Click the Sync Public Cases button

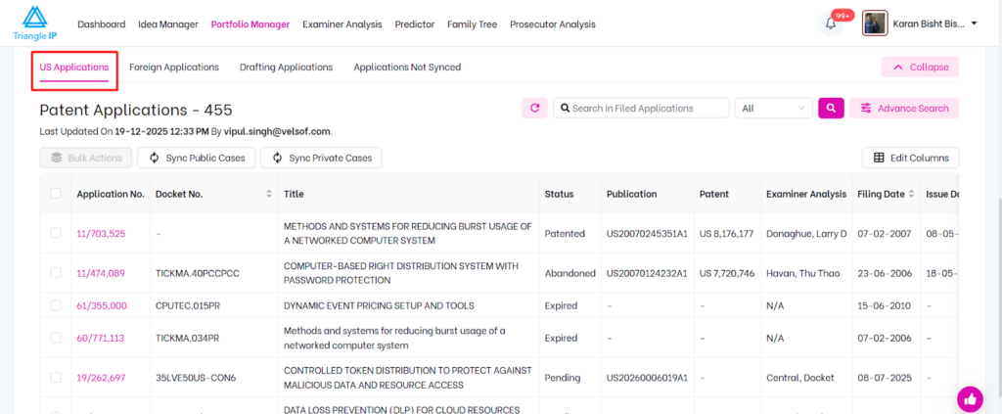click(197, 158)
